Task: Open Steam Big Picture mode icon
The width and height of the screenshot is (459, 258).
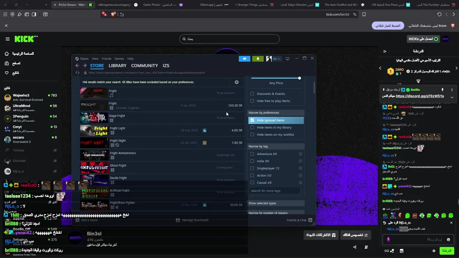Action: click(x=288, y=59)
